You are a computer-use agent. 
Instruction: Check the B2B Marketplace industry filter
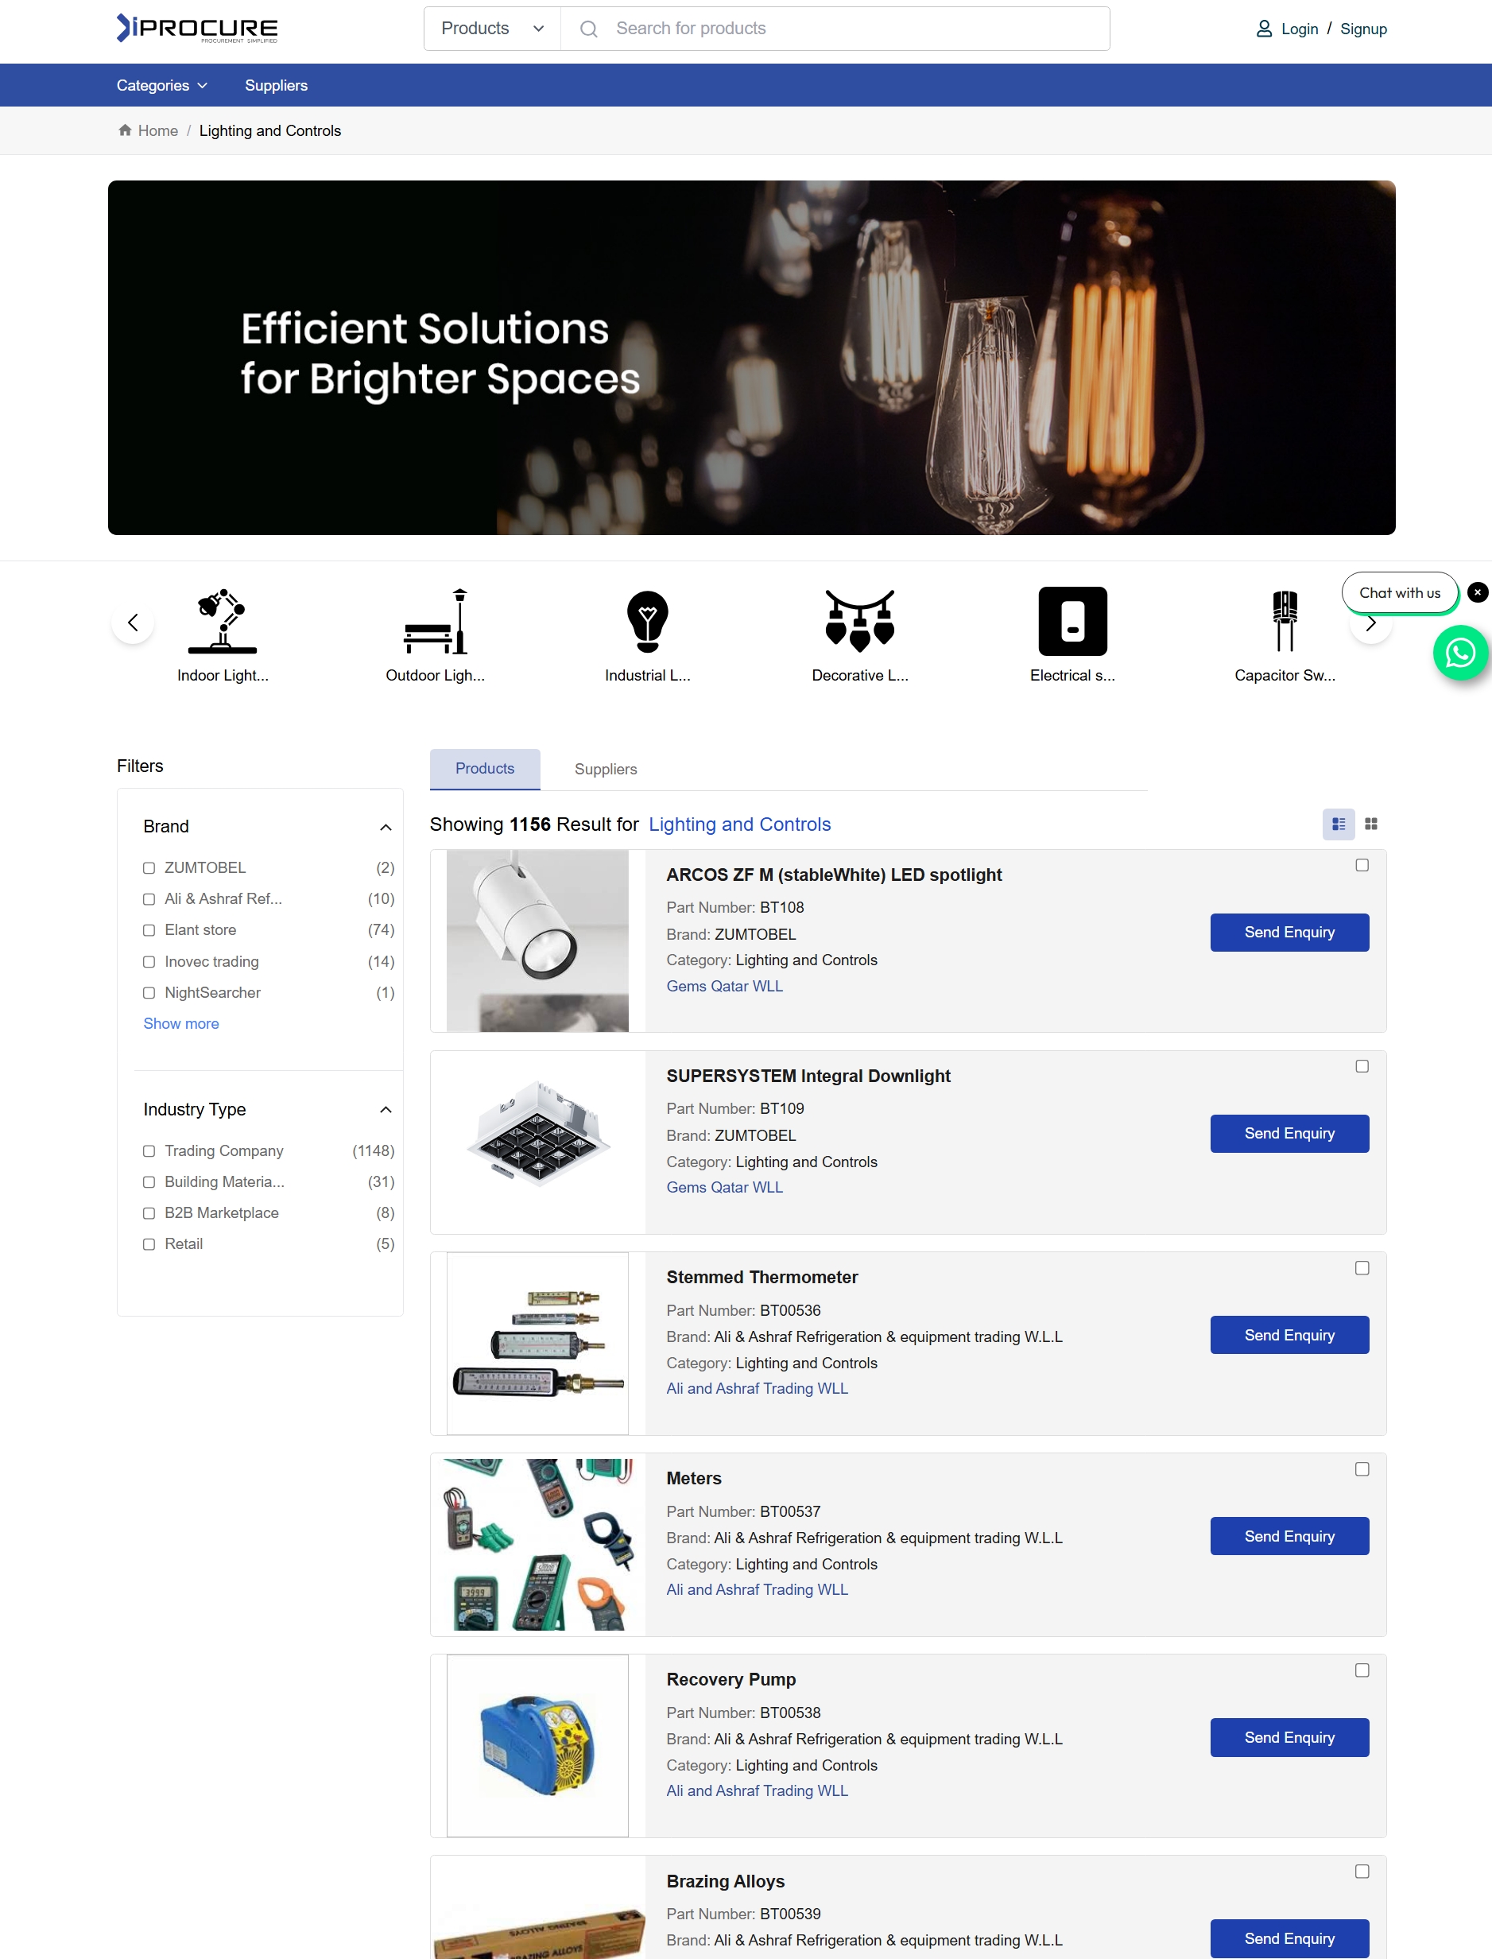pyautogui.click(x=149, y=1213)
